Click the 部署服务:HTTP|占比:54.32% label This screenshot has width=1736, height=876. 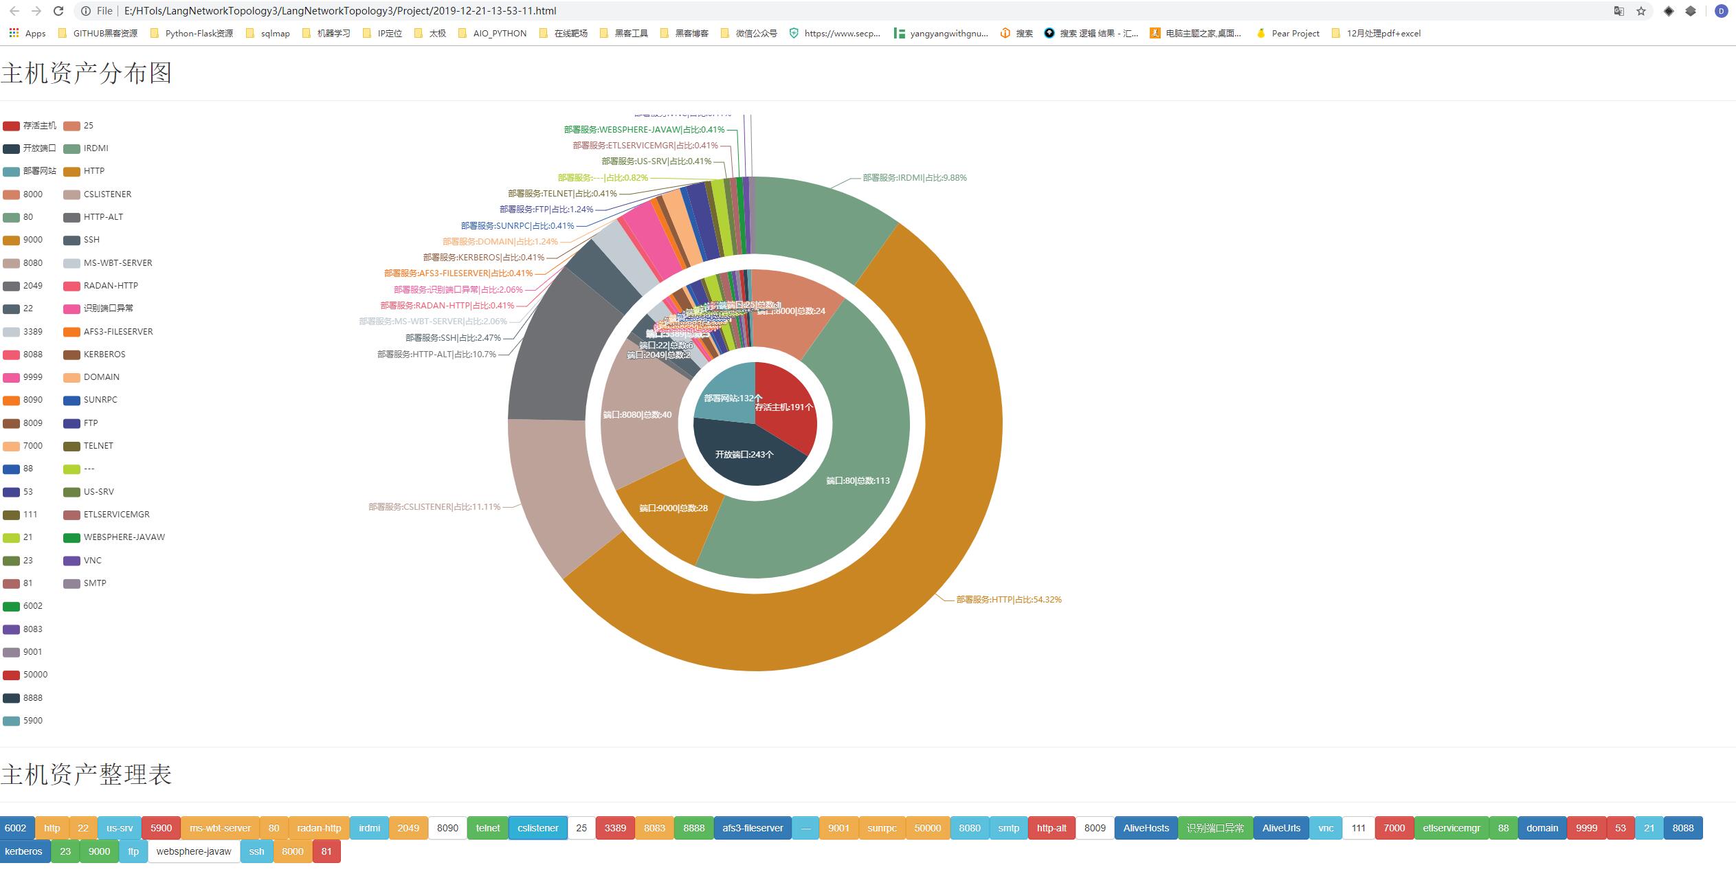click(1009, 600)
